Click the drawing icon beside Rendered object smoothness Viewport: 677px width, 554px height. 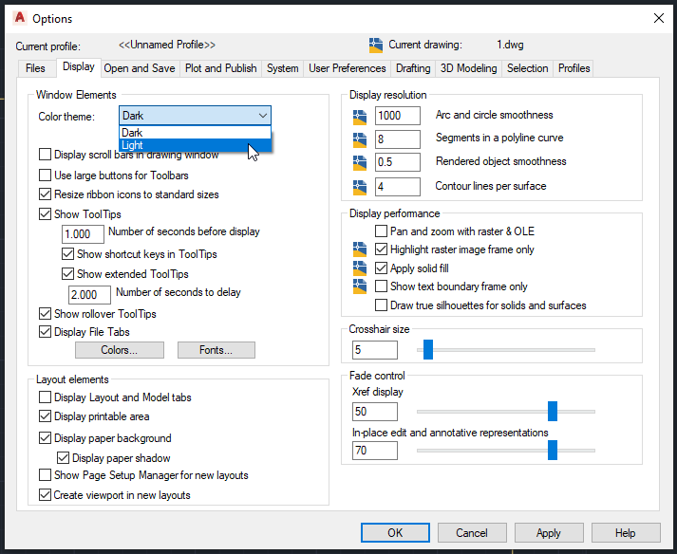click(360, 162)
